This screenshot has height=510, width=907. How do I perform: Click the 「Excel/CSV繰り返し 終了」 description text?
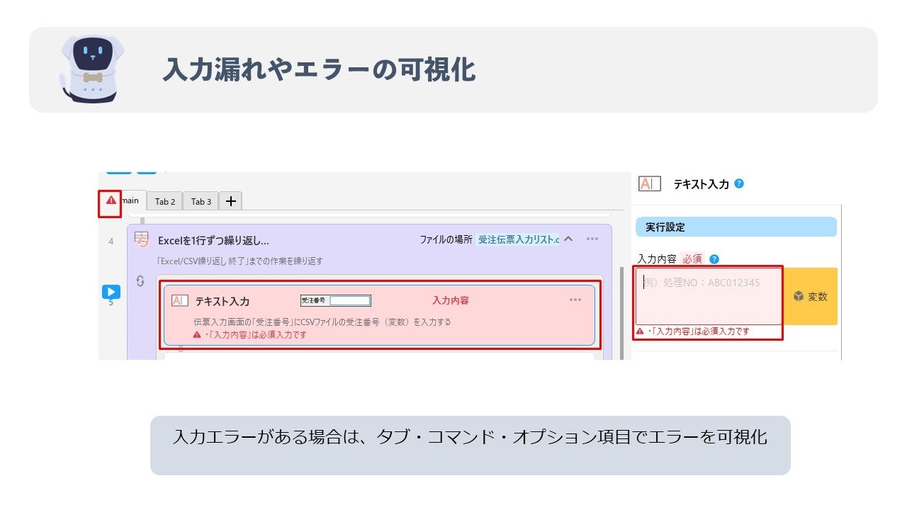240,261
